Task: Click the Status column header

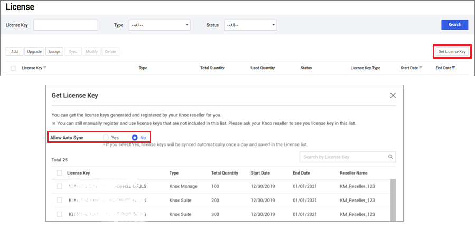Action: pyautogui.click(x=306, y=68)
